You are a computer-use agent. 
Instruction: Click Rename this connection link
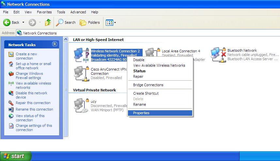tap(34, 109)
